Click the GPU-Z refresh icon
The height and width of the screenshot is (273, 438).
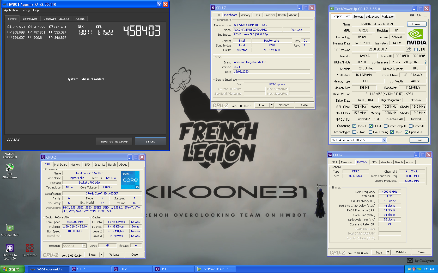[x=419, y=15]
